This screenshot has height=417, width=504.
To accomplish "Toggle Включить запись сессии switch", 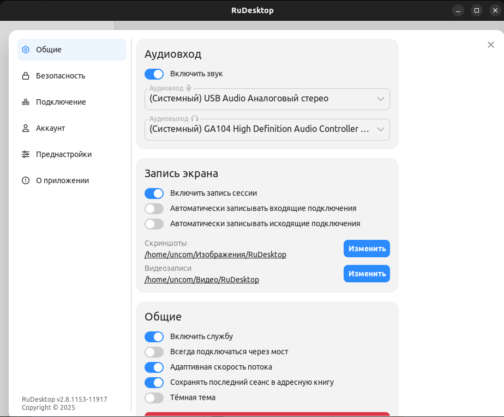I will 154,194.
